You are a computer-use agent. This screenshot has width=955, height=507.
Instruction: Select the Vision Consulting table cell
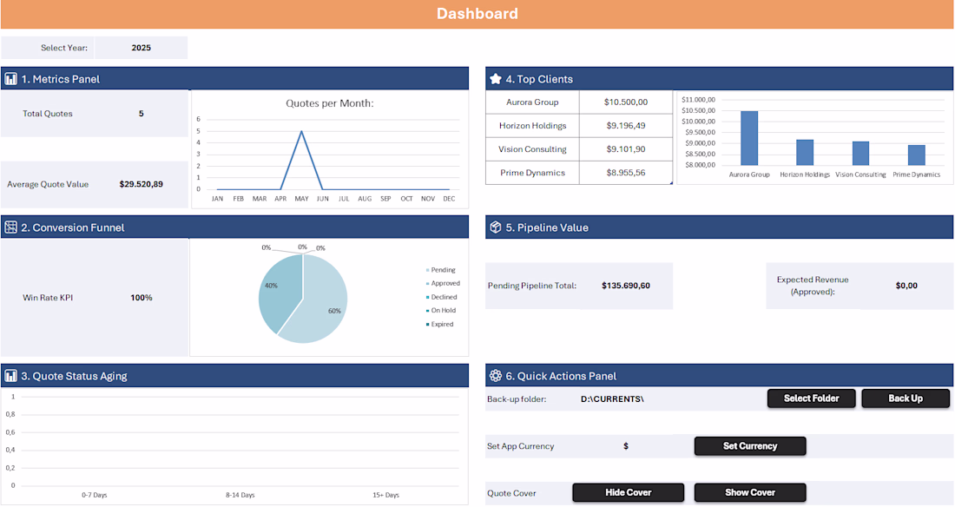pos(532,149)
